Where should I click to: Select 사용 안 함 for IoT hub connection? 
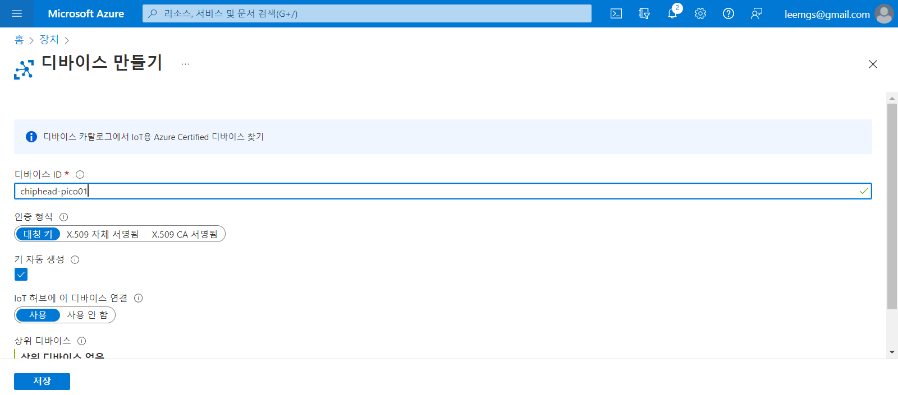87,315
